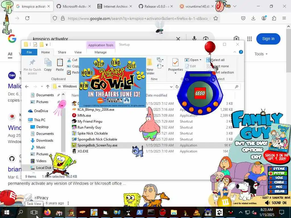Click the Copy icon in Clipboard group
The width and height of the screenshot is (291, 218).
pyautogui.click(x=48, y=62)
